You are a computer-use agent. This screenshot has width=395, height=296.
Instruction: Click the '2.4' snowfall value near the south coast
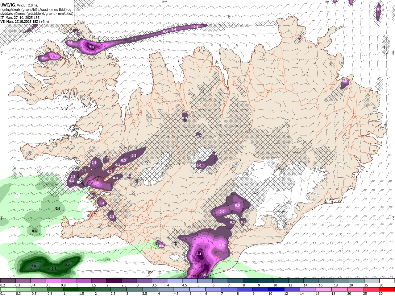click(x=199, y=254)
